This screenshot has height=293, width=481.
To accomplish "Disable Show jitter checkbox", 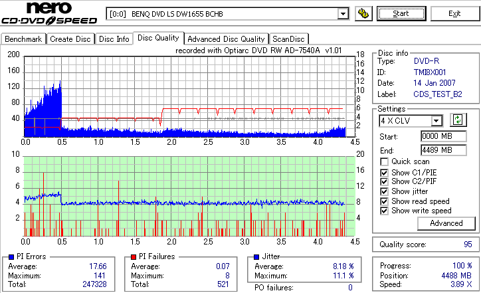I will (384, 191).
